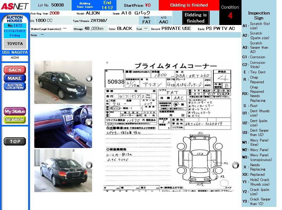Viewport: 282px width, 210px height.
Task: Jump to TOP using the black button
Action: point(15,142)
